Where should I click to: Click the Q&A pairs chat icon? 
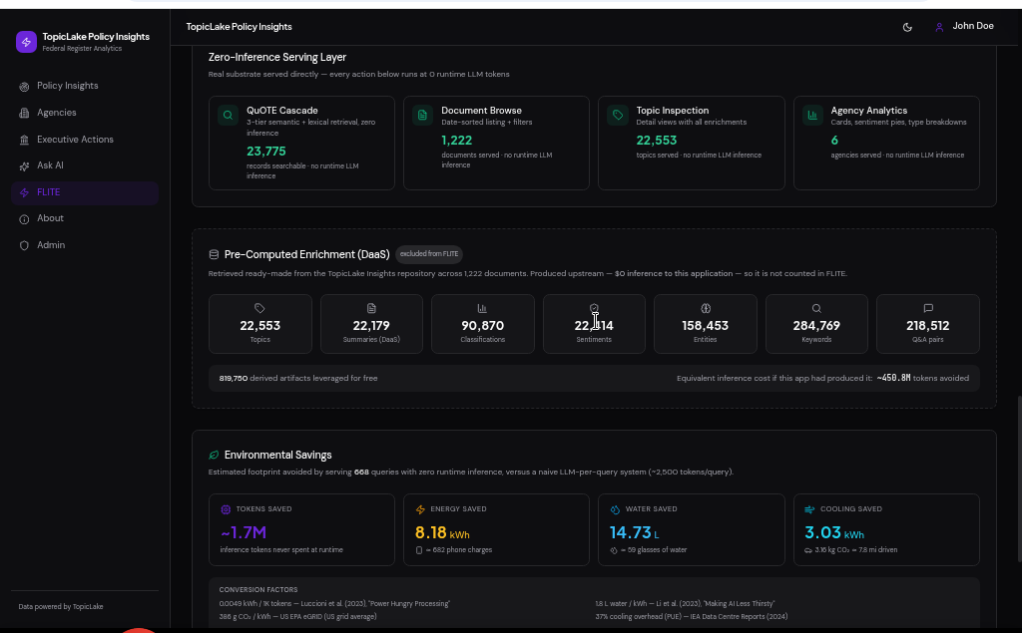tap(928, 308)
